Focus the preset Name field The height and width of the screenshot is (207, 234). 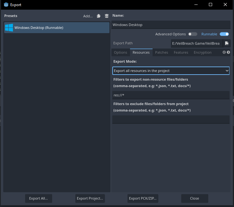point(171,25)
